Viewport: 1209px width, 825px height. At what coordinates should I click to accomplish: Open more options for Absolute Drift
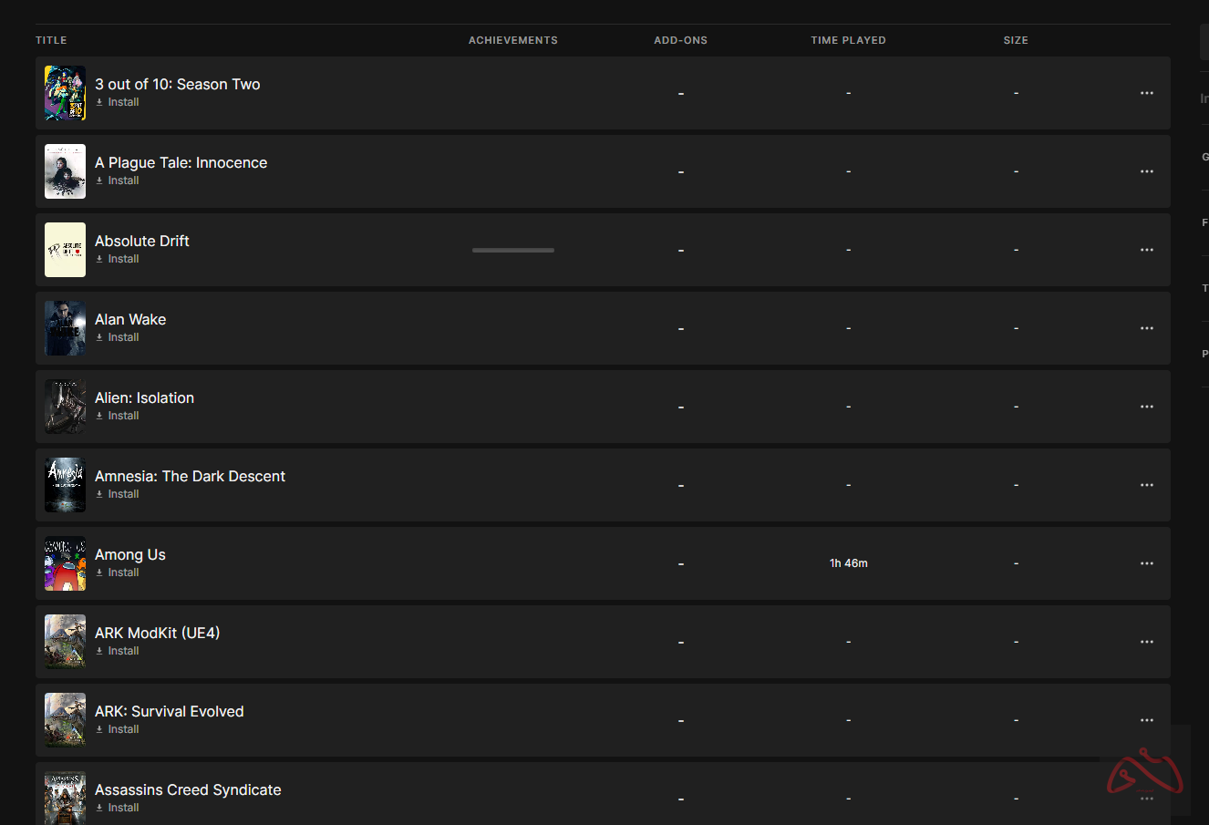pyautogui.click(x=1146, y=250)
